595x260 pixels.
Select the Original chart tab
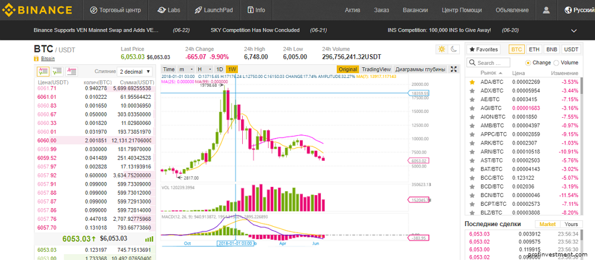348,69
